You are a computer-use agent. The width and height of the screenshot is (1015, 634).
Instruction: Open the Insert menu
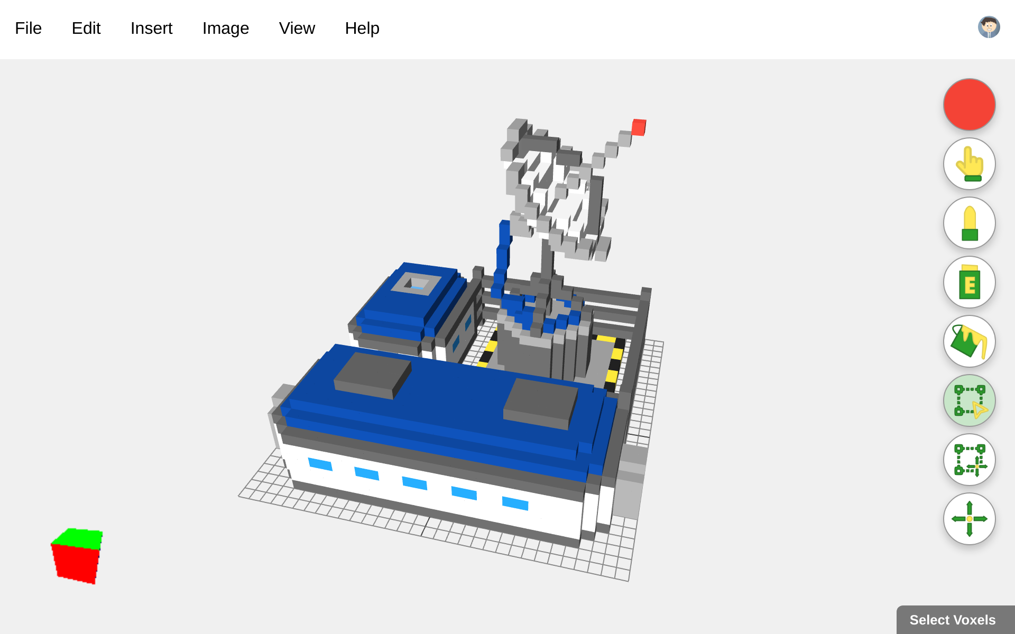click(x=151, y=28)
